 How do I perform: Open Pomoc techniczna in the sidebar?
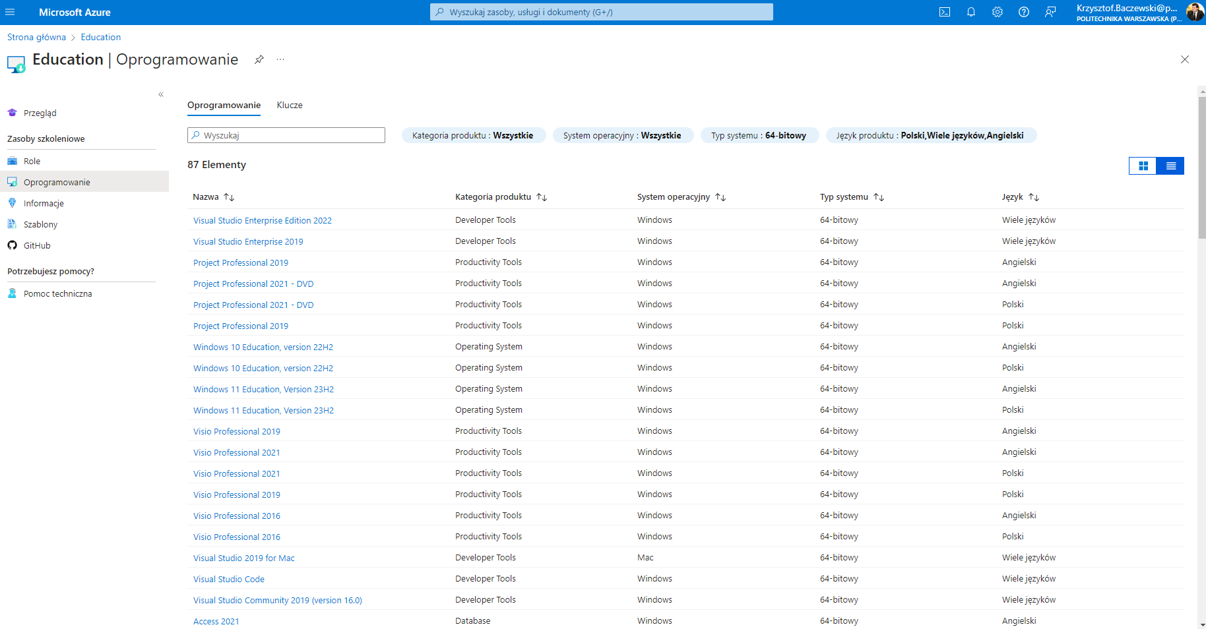[x=58, y=293]
